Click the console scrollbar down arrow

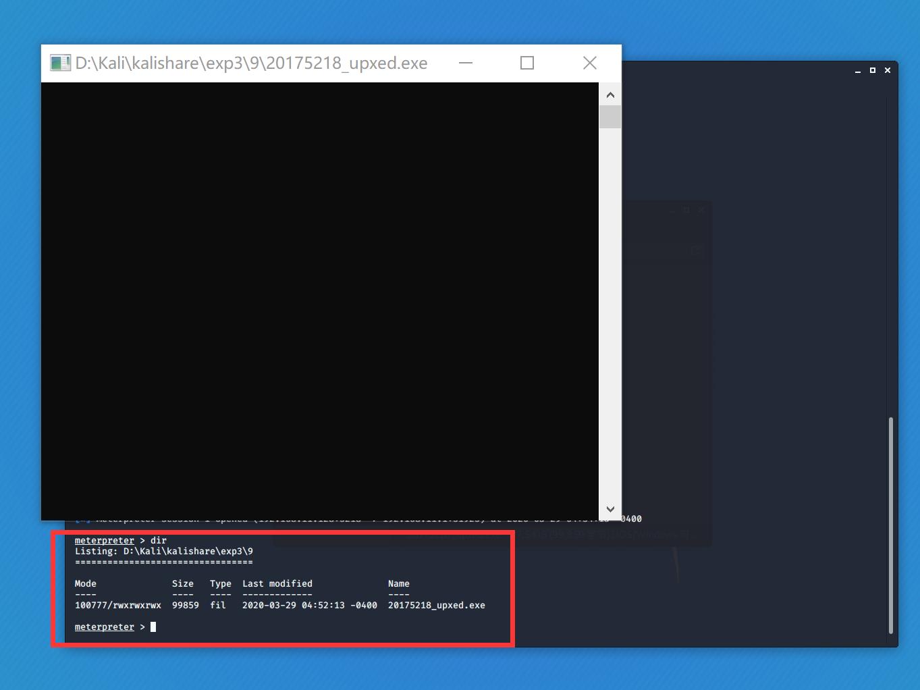[x=610, y=509]
